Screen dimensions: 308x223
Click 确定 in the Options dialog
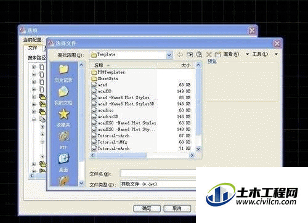(147, 208)
